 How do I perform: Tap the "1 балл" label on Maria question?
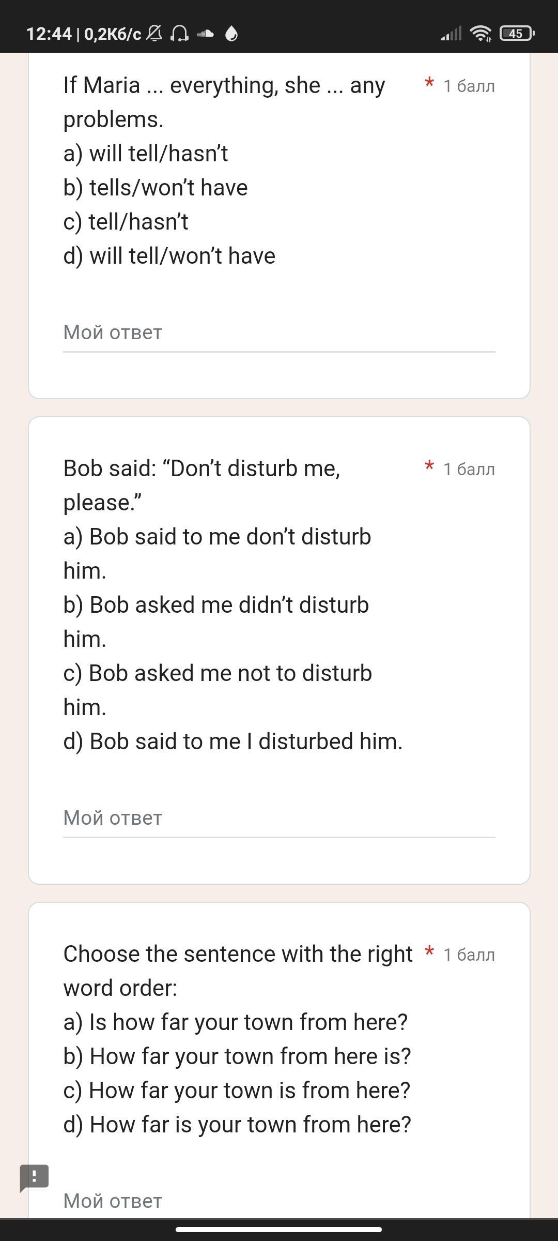point(469,86)
